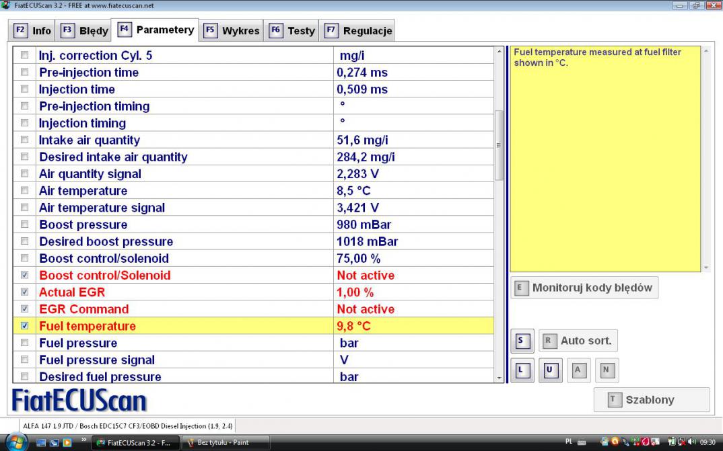Viewport: 723px width, 451px height.
Task: Click the U icon button
Action: [x=549, y=370]
